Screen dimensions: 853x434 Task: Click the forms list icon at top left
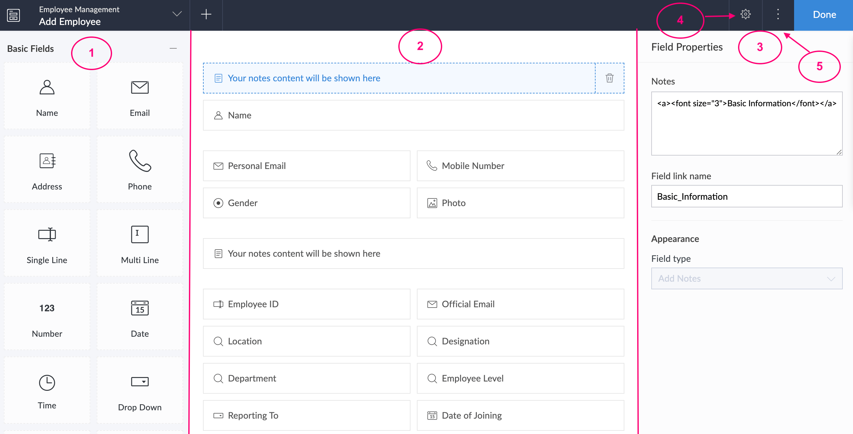click(x=13, y=15)
